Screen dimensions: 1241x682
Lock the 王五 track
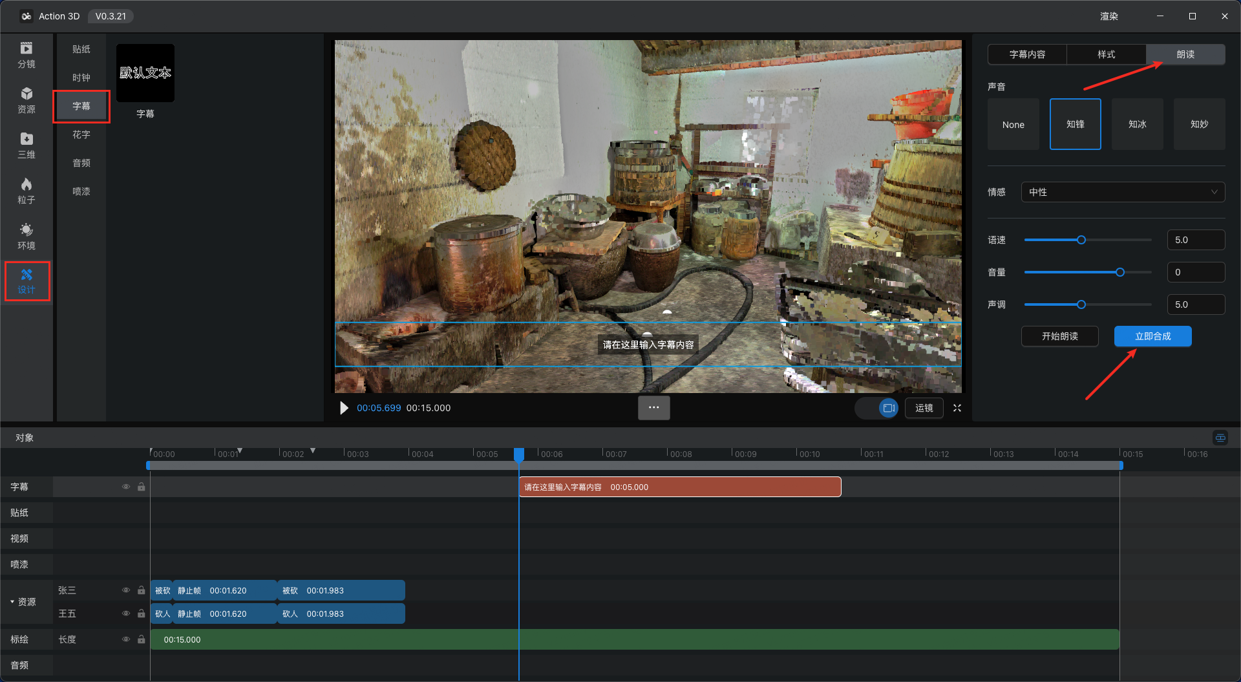[x=141, y=613]
